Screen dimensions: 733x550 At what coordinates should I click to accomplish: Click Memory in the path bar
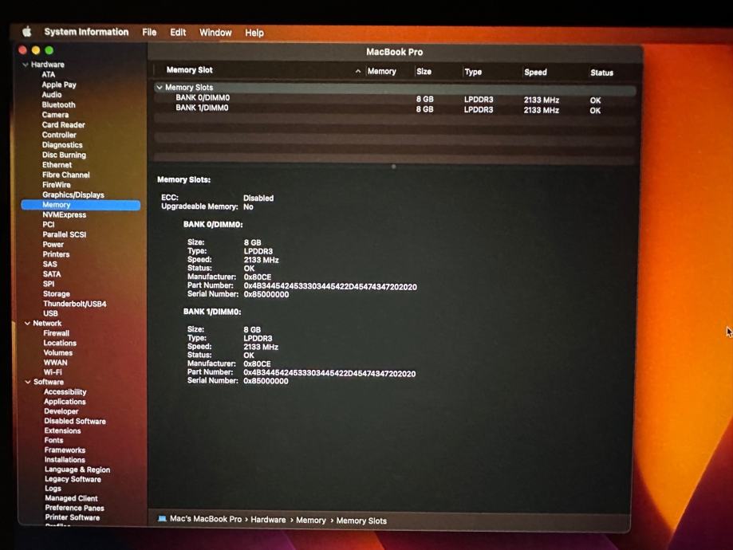(x=311, y=520)
